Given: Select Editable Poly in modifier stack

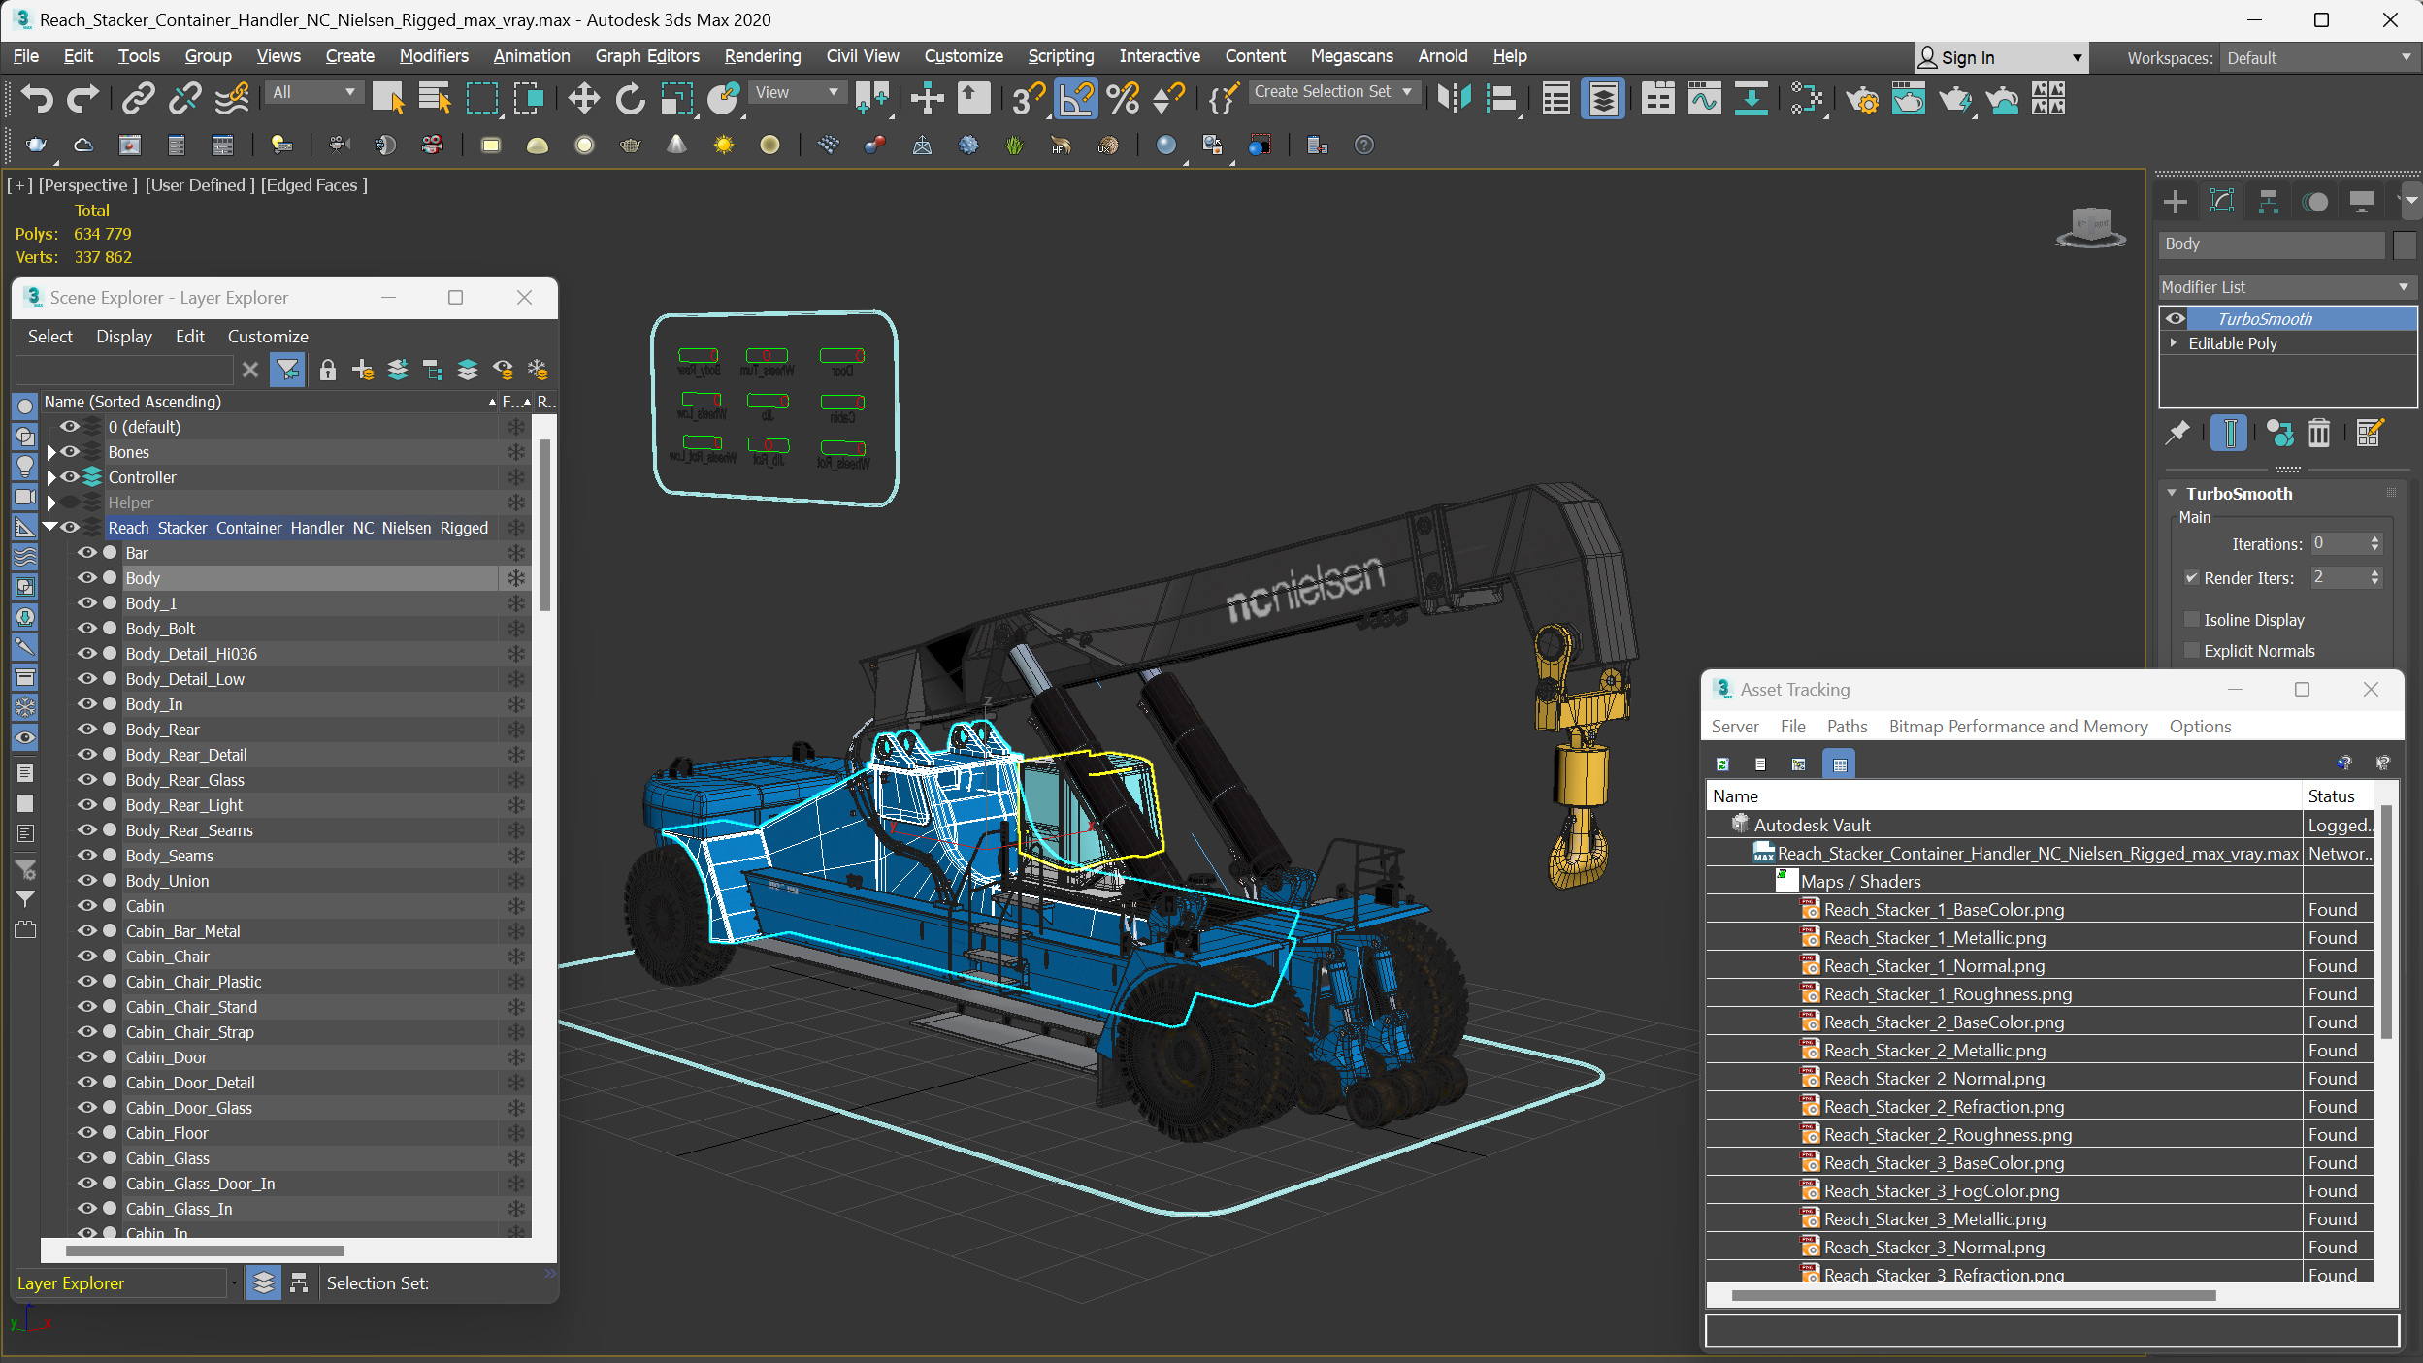Looking at the screenshot, I should 2232,343.
